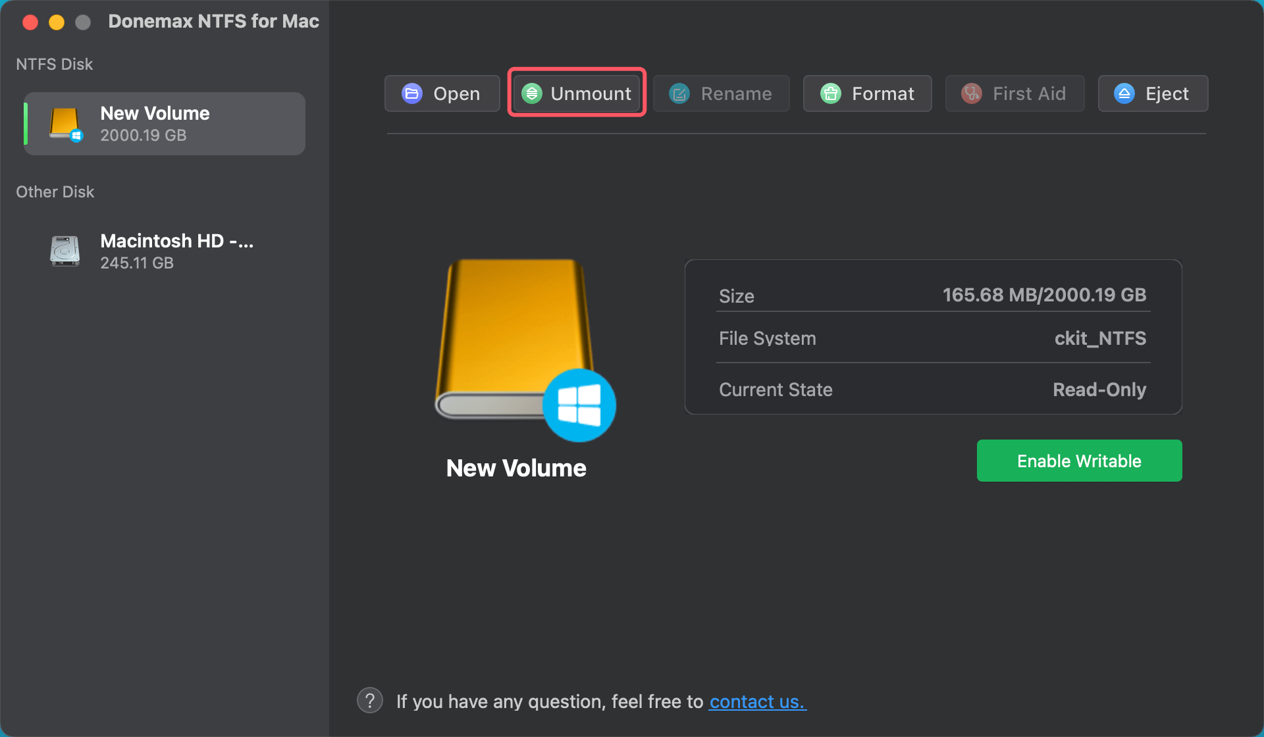The width and height of the screenshot is (1264, 737).
Task: Click the help question mark icon
Action: 370,700
